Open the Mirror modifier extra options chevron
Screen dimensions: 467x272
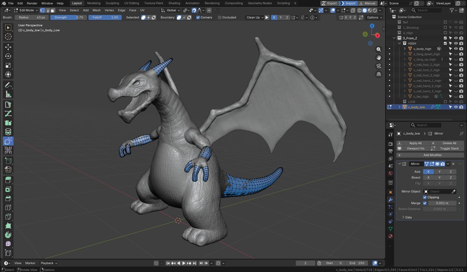(x=448, y=164)
